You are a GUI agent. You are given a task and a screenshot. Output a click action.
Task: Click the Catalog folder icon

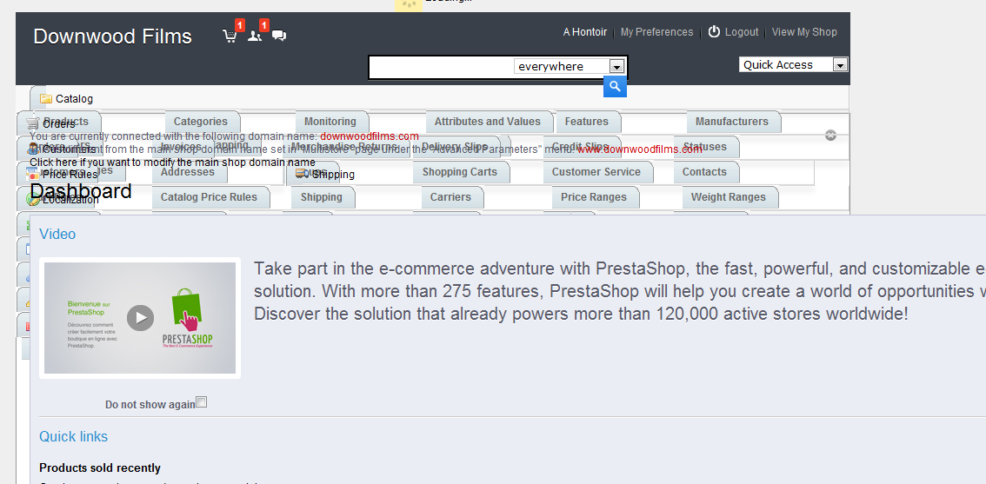[46, 99]
